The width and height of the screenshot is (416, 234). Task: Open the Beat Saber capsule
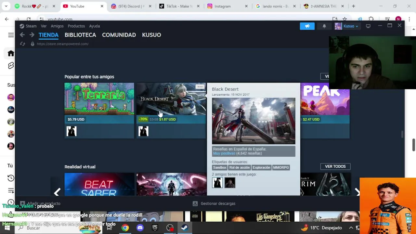coord(99,184)
